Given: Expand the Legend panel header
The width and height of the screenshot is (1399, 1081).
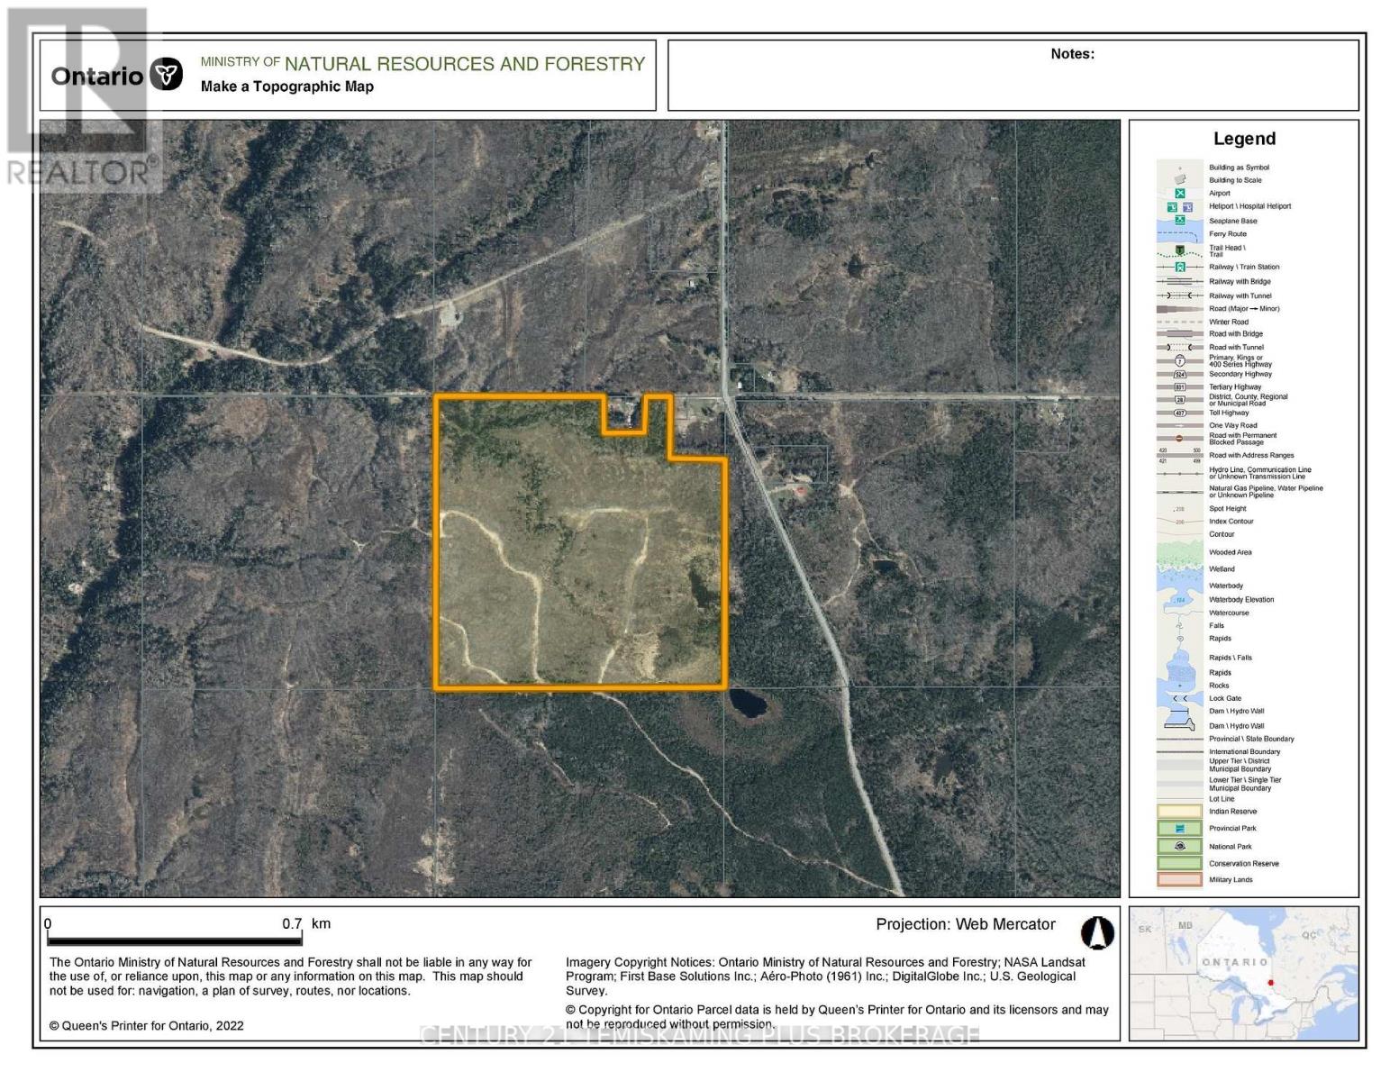Looking at the screenshot, I should click(1246, 139).
